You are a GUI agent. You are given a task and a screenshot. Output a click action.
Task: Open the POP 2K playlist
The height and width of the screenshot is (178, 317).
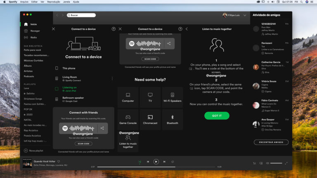(28, 109)
